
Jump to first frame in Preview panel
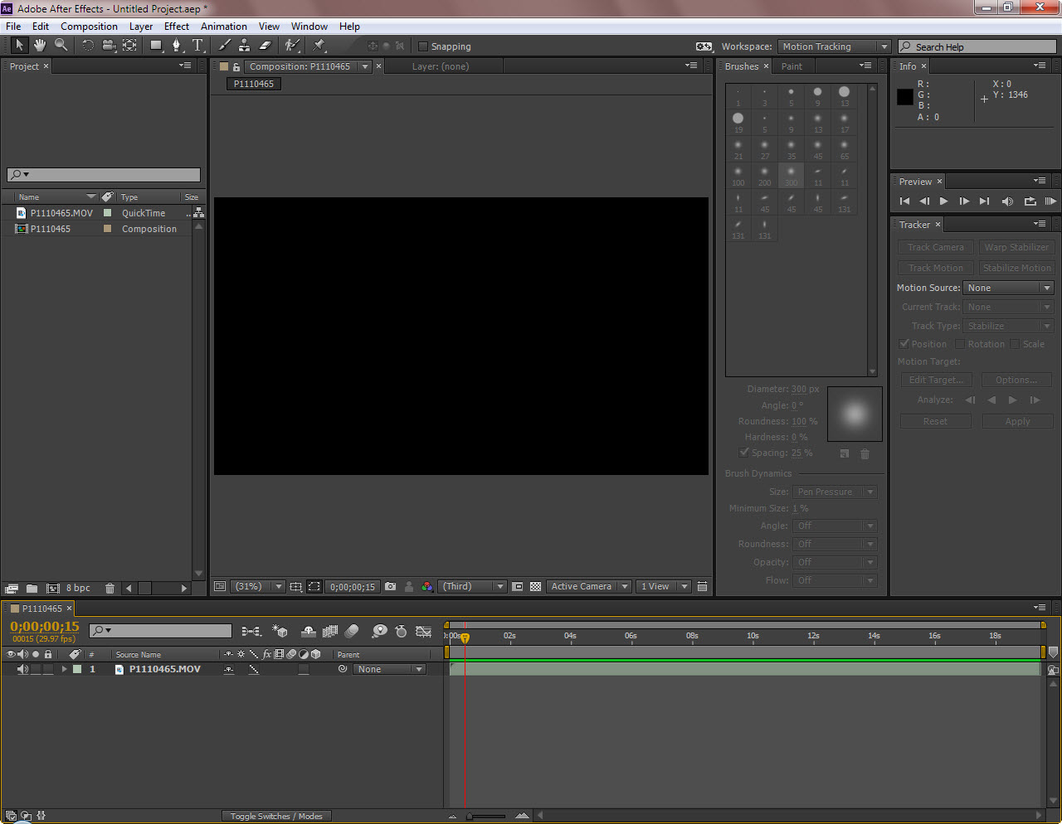click(x=904, y=201)
